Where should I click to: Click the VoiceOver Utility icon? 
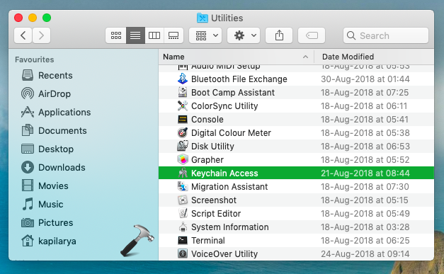tap(183, 253)
